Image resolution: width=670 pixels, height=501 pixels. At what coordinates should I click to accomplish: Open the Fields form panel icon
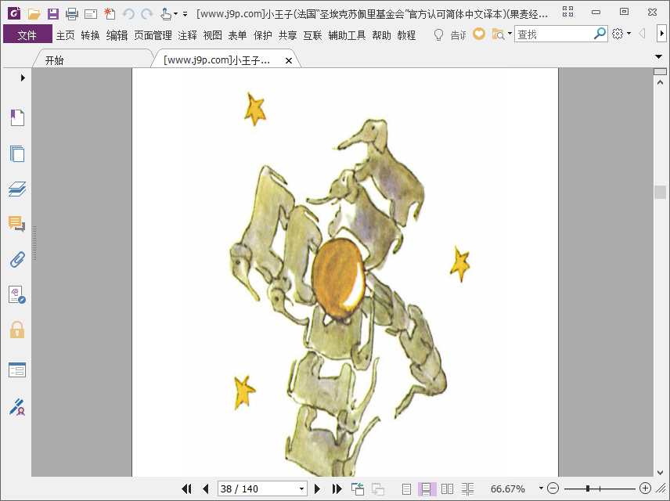click(x=17, y=369)
